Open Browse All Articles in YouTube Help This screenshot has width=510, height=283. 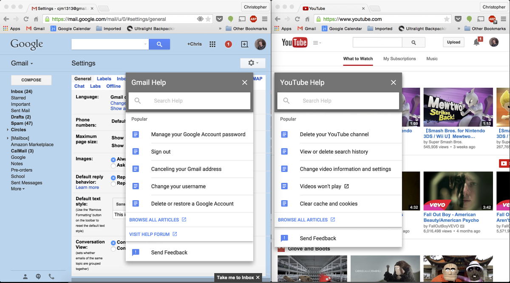(306, 220)
